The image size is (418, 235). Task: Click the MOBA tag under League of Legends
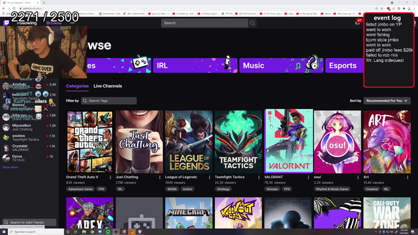tap(172, 189)
